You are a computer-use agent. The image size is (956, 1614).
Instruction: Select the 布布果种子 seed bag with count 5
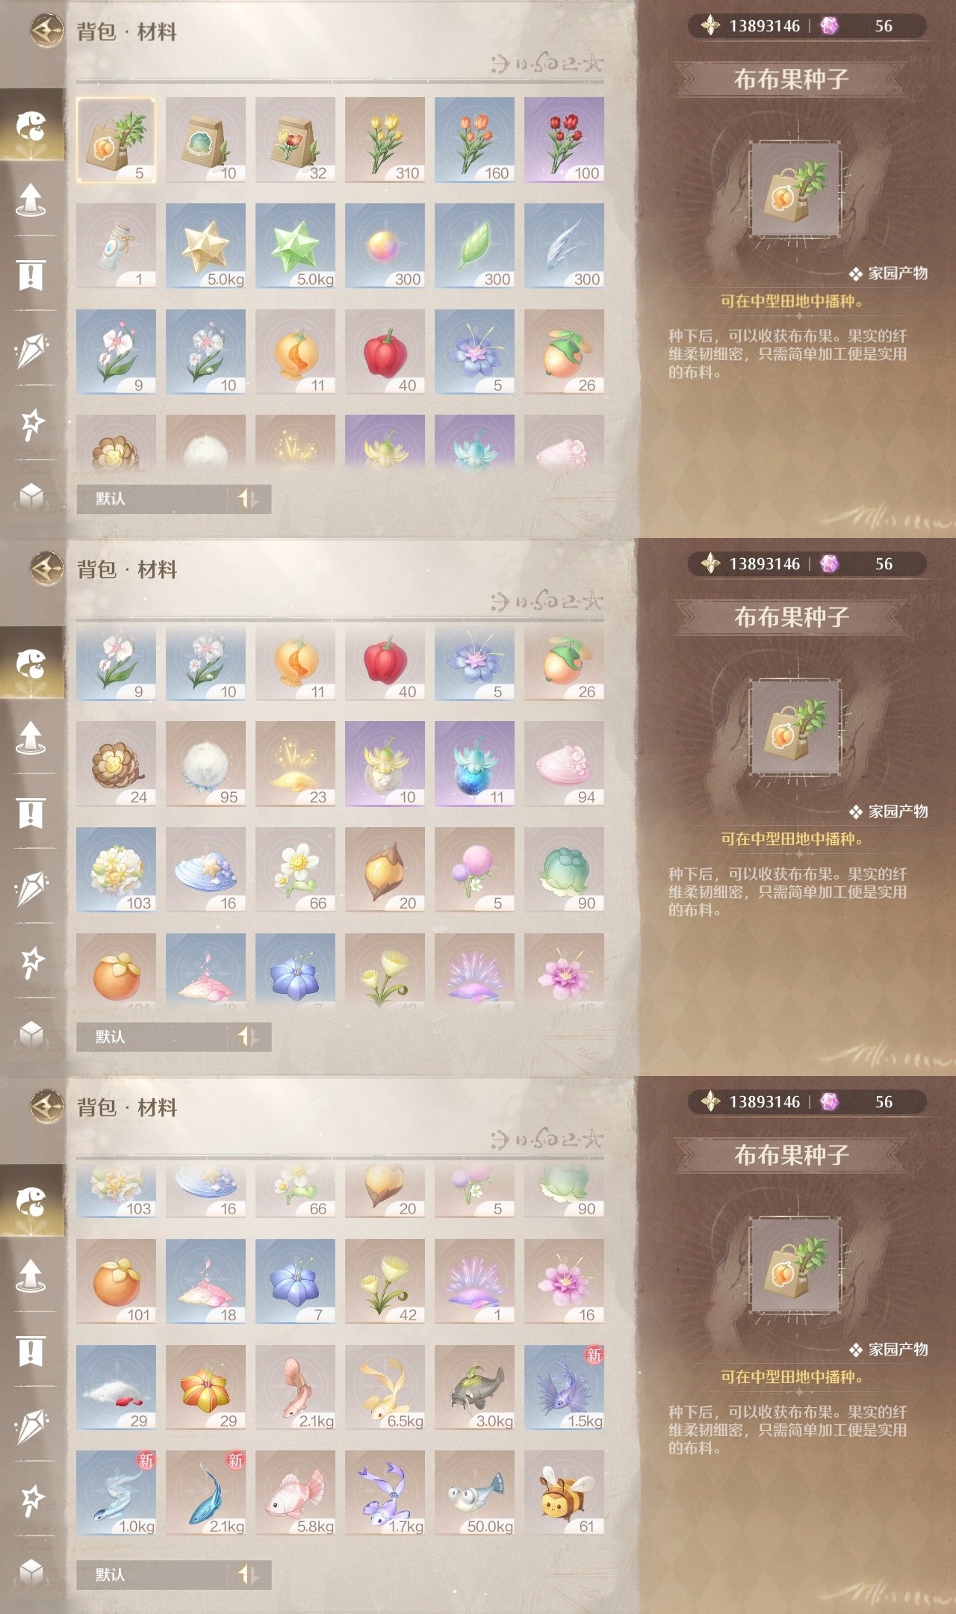point(116,140)
